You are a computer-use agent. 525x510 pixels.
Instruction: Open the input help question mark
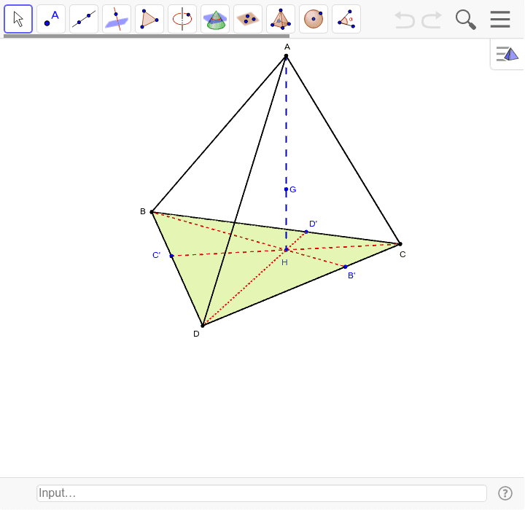click(x=505, y=493)
